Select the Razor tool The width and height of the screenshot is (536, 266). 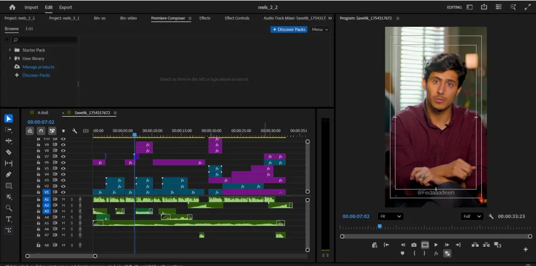pos(9,152)
